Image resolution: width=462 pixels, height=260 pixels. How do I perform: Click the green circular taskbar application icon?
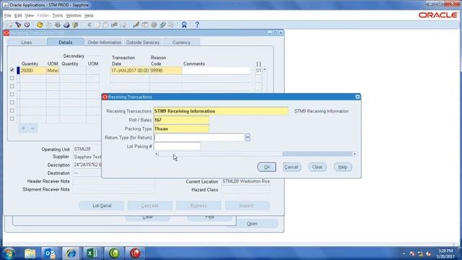(x=114, y=253)
